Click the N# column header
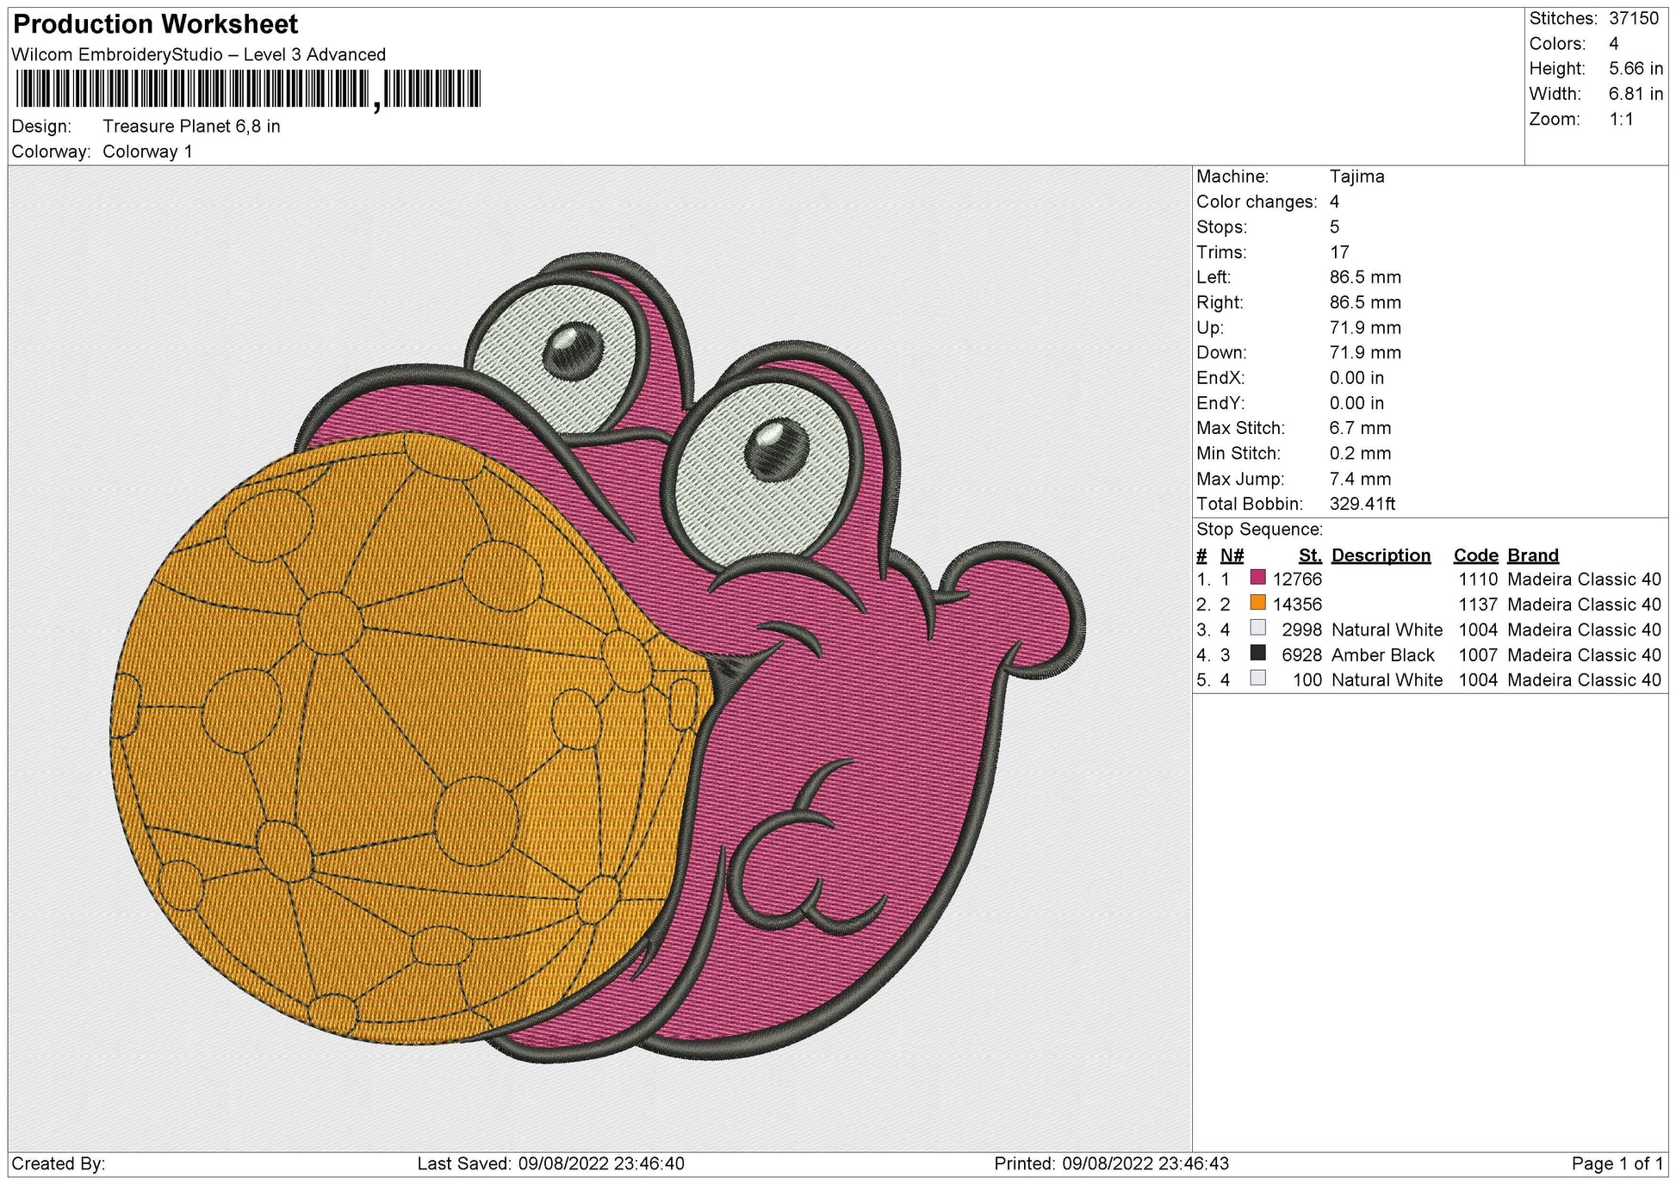This screenshot has width=1676, height=1184. 1232,555
